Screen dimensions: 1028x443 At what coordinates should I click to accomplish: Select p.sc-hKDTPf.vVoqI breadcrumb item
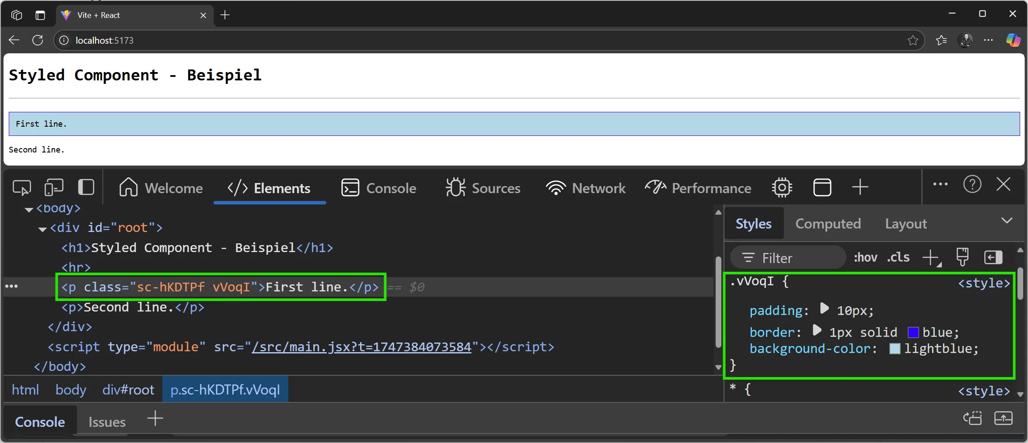[225, 389]
